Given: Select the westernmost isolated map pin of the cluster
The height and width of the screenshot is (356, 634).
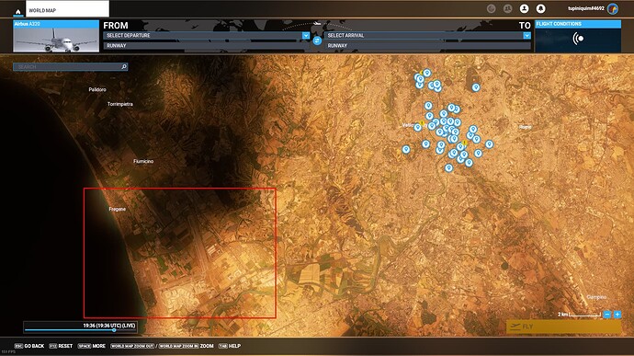Looking at the screenshot, I should coord(406,149).
